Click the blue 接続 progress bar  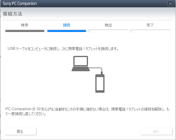67,31
